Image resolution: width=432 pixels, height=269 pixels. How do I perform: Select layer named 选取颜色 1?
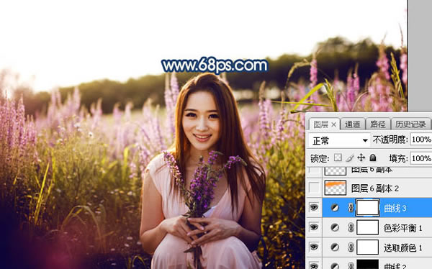[402, 248]
